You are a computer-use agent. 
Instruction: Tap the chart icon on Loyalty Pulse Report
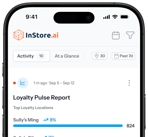[23, 83]
